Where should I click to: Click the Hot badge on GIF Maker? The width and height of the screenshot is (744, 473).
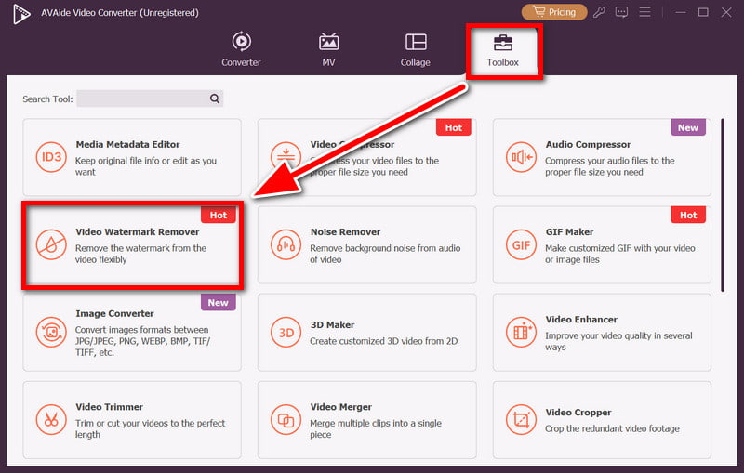click(x=688, y=215)
